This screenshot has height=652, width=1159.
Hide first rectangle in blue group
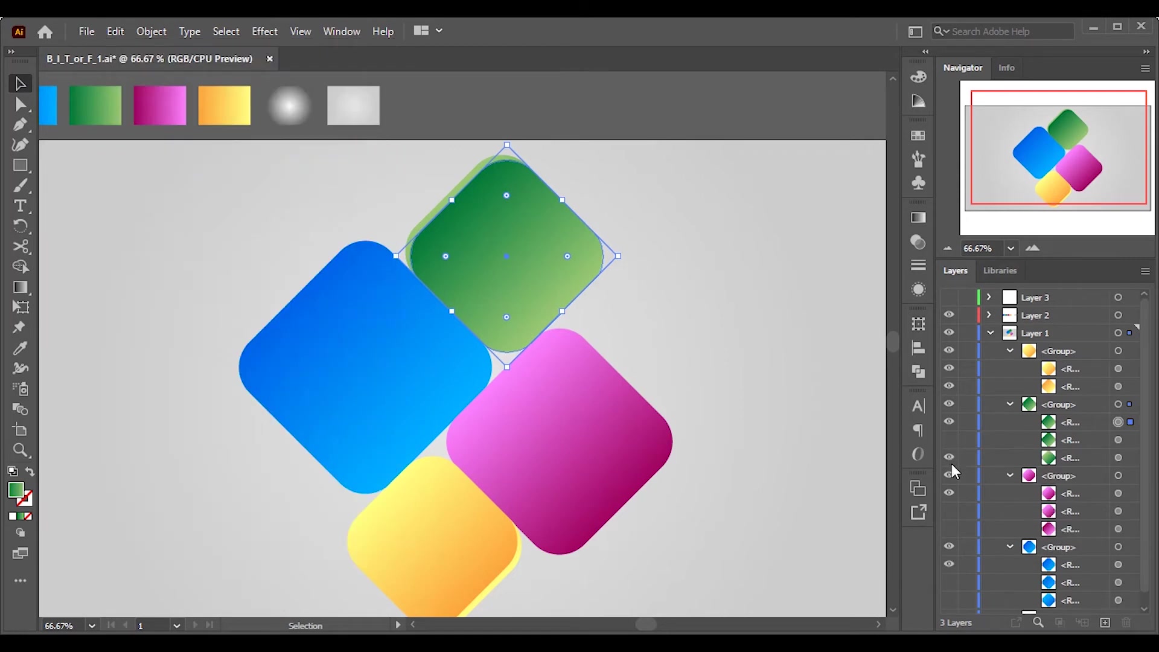(949, 564)
